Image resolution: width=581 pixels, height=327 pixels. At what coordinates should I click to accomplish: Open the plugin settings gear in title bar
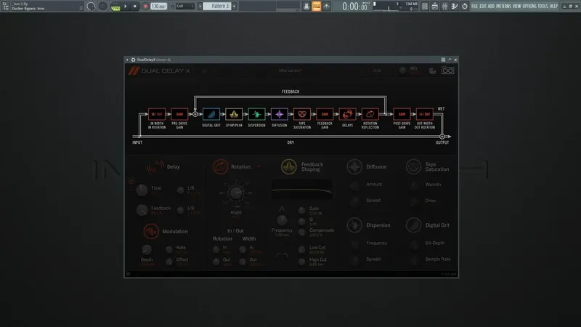(x=133, y=60)
